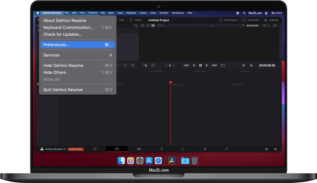
Task: Open the Playback menu
Action: (x=131, y=13)
